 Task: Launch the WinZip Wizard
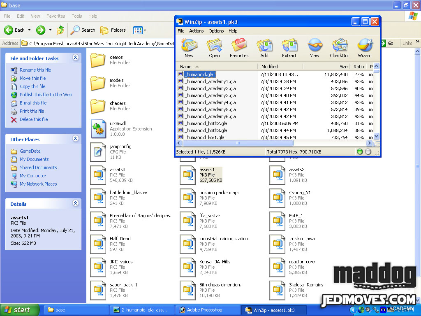(x=365, y=45)
